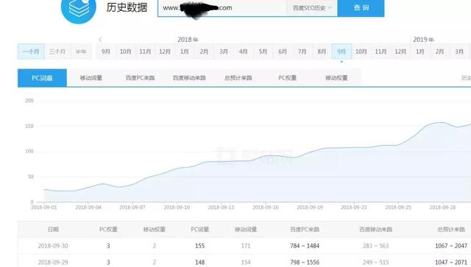The height and width of the screenshot is (267, 471).
Task: Click the domain search input field
Action: 222,8
